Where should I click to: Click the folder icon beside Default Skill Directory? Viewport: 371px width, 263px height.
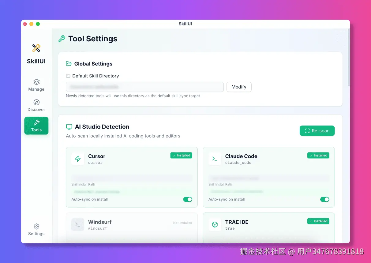pyautogui.click(x=68, y=76)
